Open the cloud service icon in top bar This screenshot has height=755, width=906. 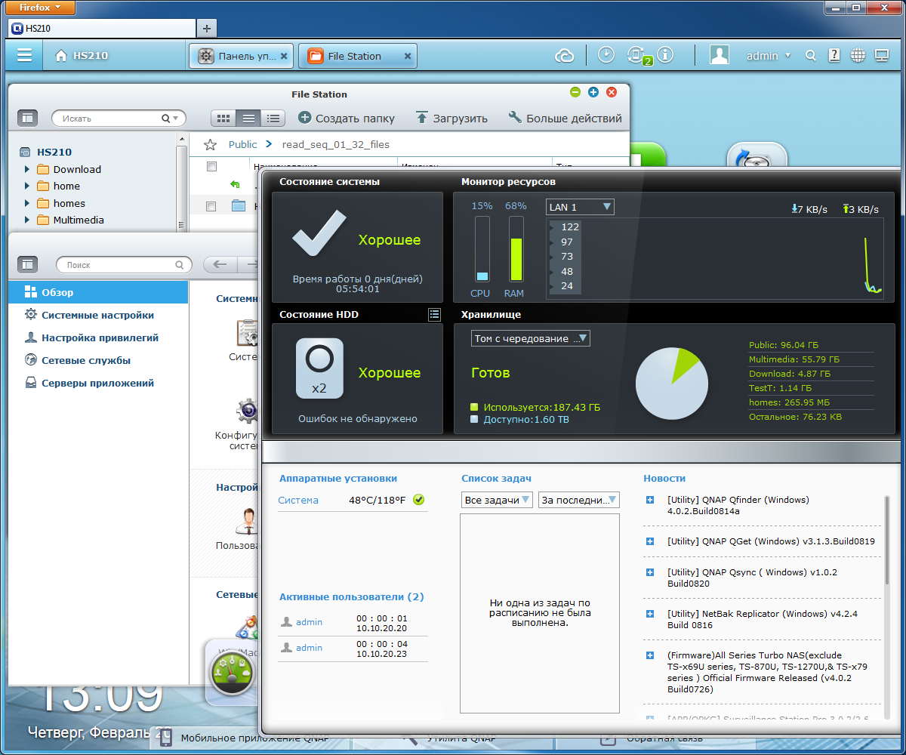pyautogui.click(x=565, y=55)
